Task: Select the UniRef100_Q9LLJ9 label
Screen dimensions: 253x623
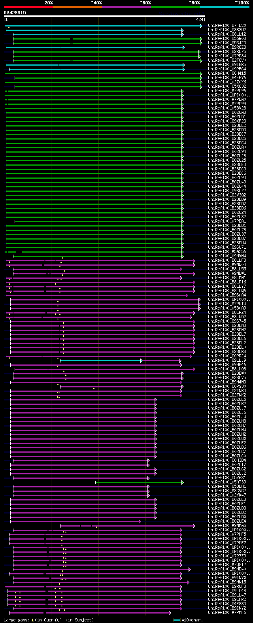Action: pos(227,361)
